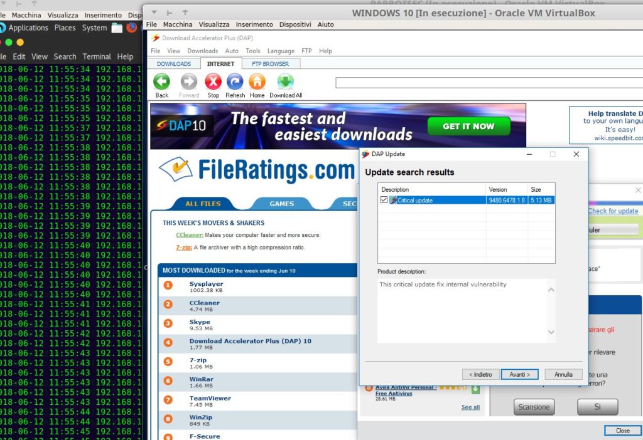The image size is (643, 440).
Task: Click the Avanti > button
Action: tap(519, 375)
